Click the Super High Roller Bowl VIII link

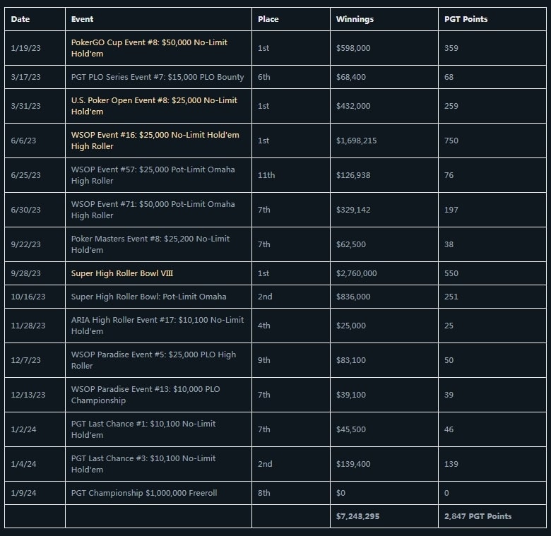tap(122, 273)
